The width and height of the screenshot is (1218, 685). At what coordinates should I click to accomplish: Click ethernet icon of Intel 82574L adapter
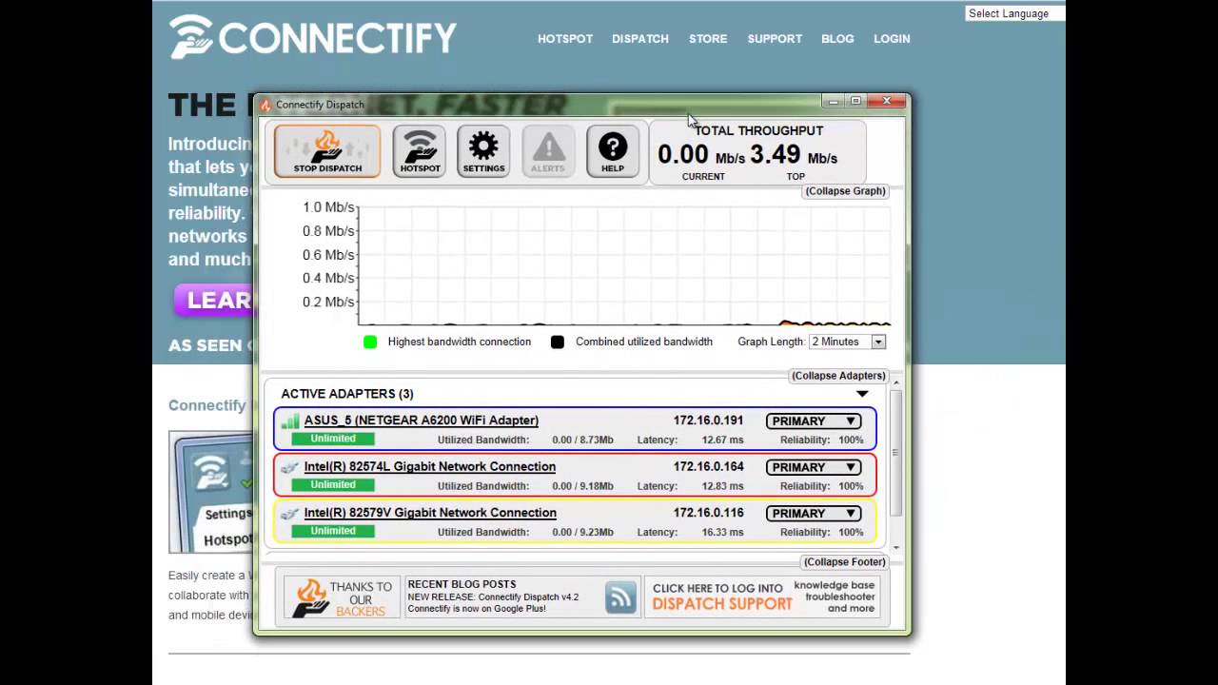(290, 467)
